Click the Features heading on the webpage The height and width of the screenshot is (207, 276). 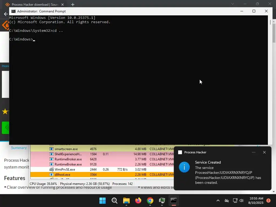pyautogui.click(x=15, y=178)
